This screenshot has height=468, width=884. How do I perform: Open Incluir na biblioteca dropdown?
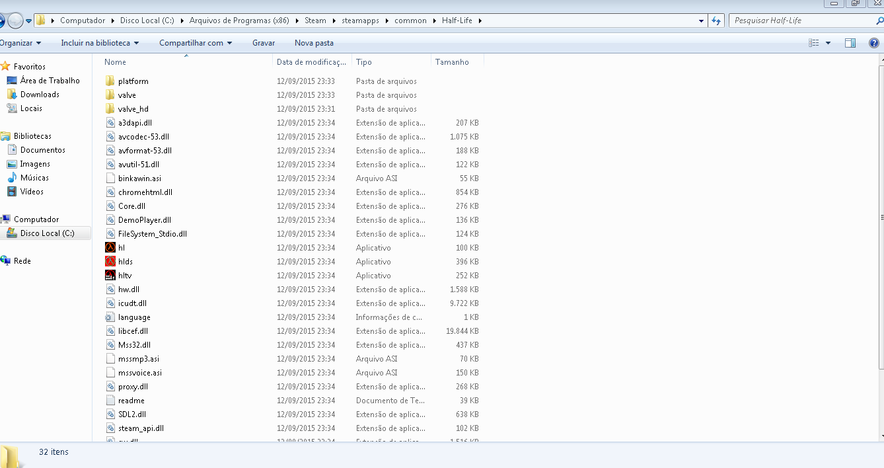(100, 43)
